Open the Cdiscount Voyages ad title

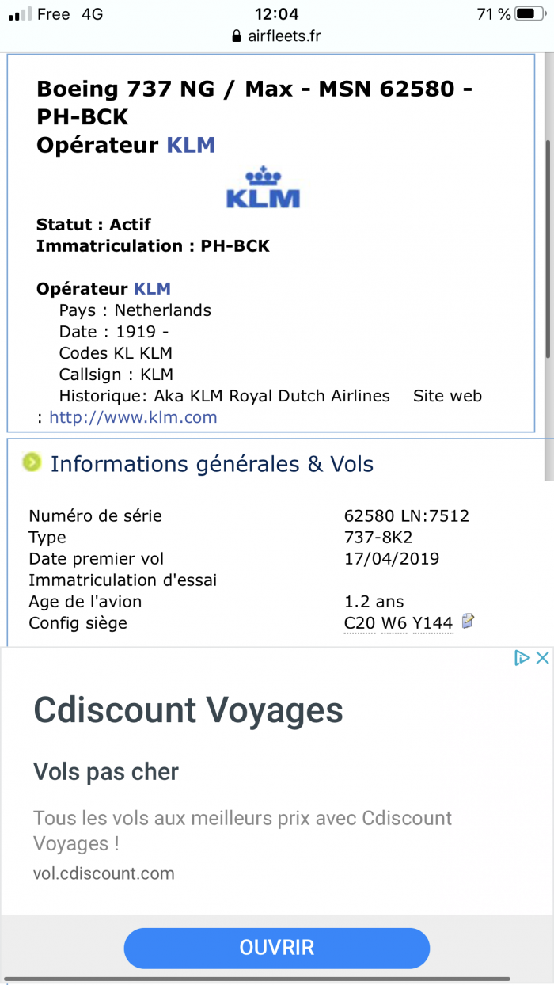[x=188, y=709]
